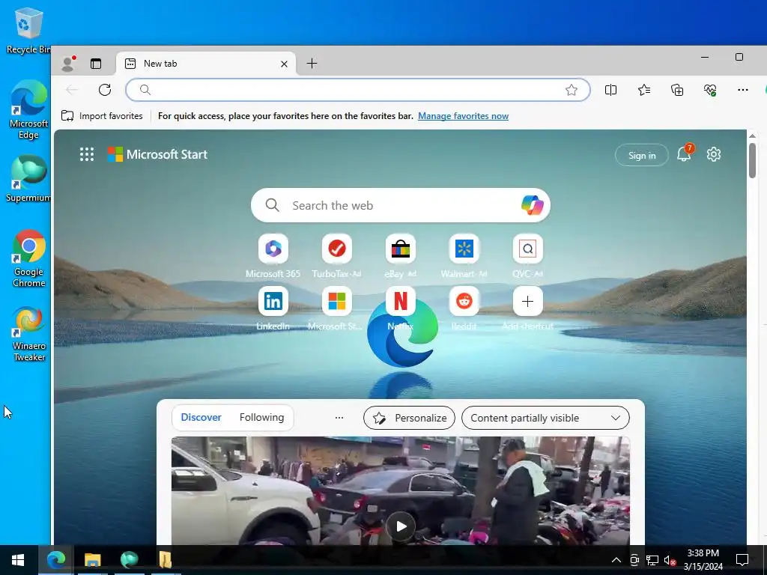Image resolution: width=767 pixels, height=575 pixels.
Task: Close the New tab tab
Action: (284, 64)
